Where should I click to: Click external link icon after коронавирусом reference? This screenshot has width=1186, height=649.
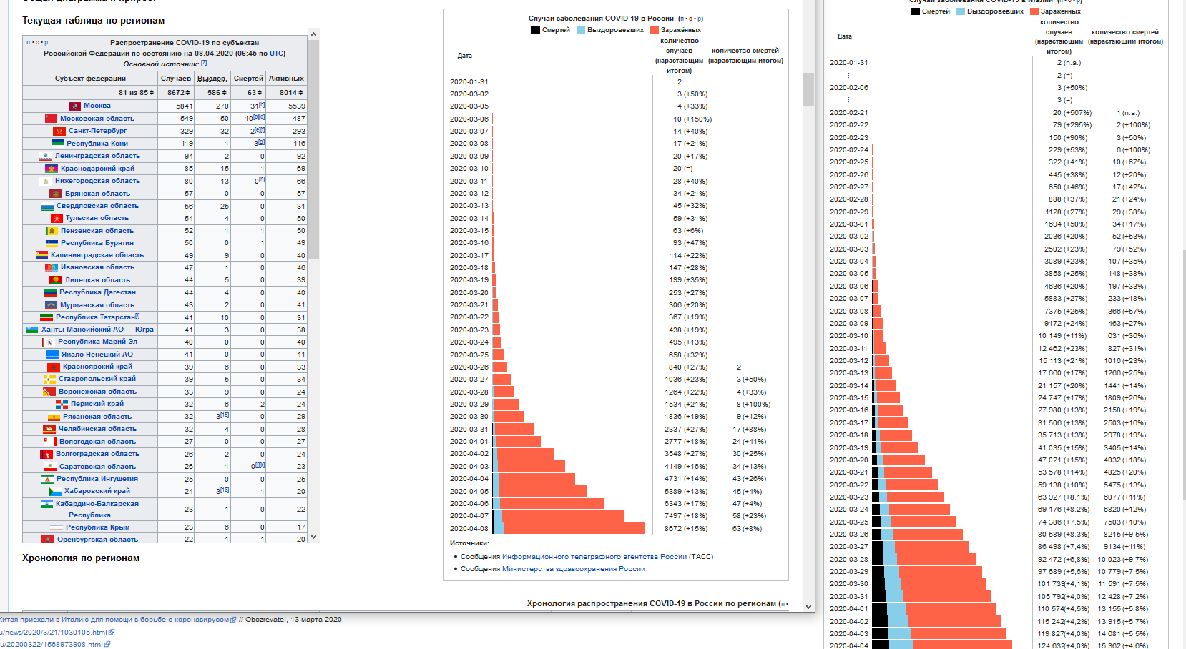pos(233,620)
